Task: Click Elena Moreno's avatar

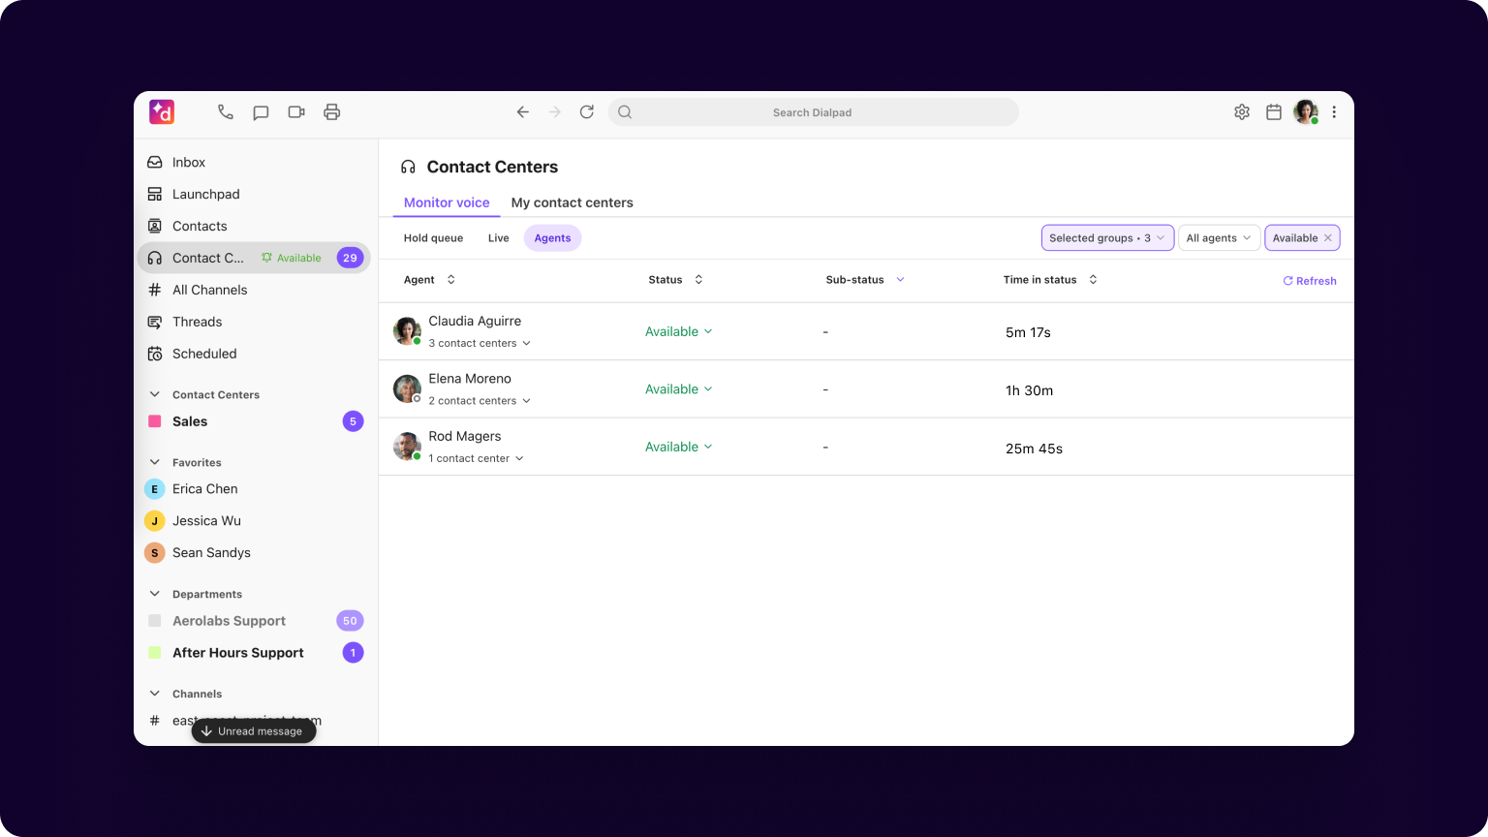Action: 407,388
